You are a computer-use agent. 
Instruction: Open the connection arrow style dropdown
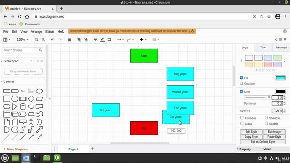pyautogui.click(x=121, y=39)
